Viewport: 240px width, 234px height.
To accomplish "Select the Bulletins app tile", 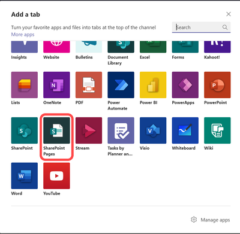I will 89,47.
